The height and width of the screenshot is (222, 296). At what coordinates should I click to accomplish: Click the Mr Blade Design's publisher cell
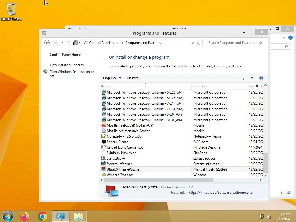pyautogui.click(x=207, y=147)
